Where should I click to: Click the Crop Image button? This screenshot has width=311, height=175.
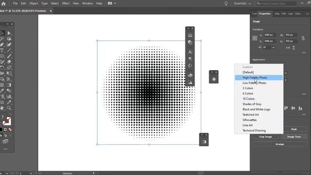(265, 137)
